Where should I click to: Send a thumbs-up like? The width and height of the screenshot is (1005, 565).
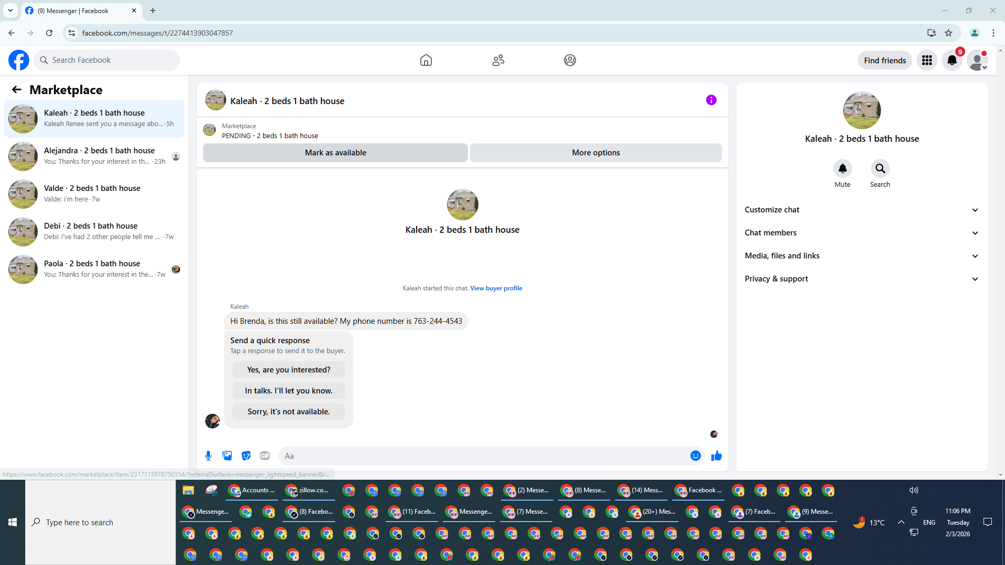(x=717, y=456)
